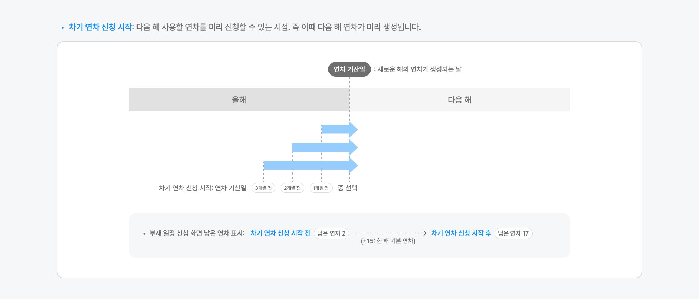Click the 중 선택 text
Screen dimensions: 699x299
[347, 188]
